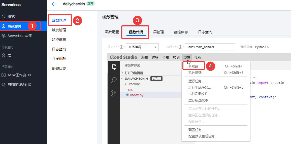Viewport: 291px width, 144px height.
Task: Open the 查看 menu in Cloud Studio
Action: [x=166, y=57]
